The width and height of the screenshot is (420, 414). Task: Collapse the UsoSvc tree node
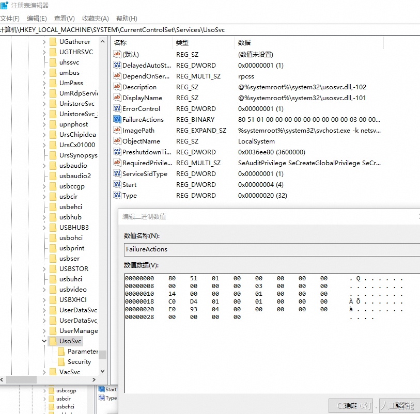[x=44, y=341]
